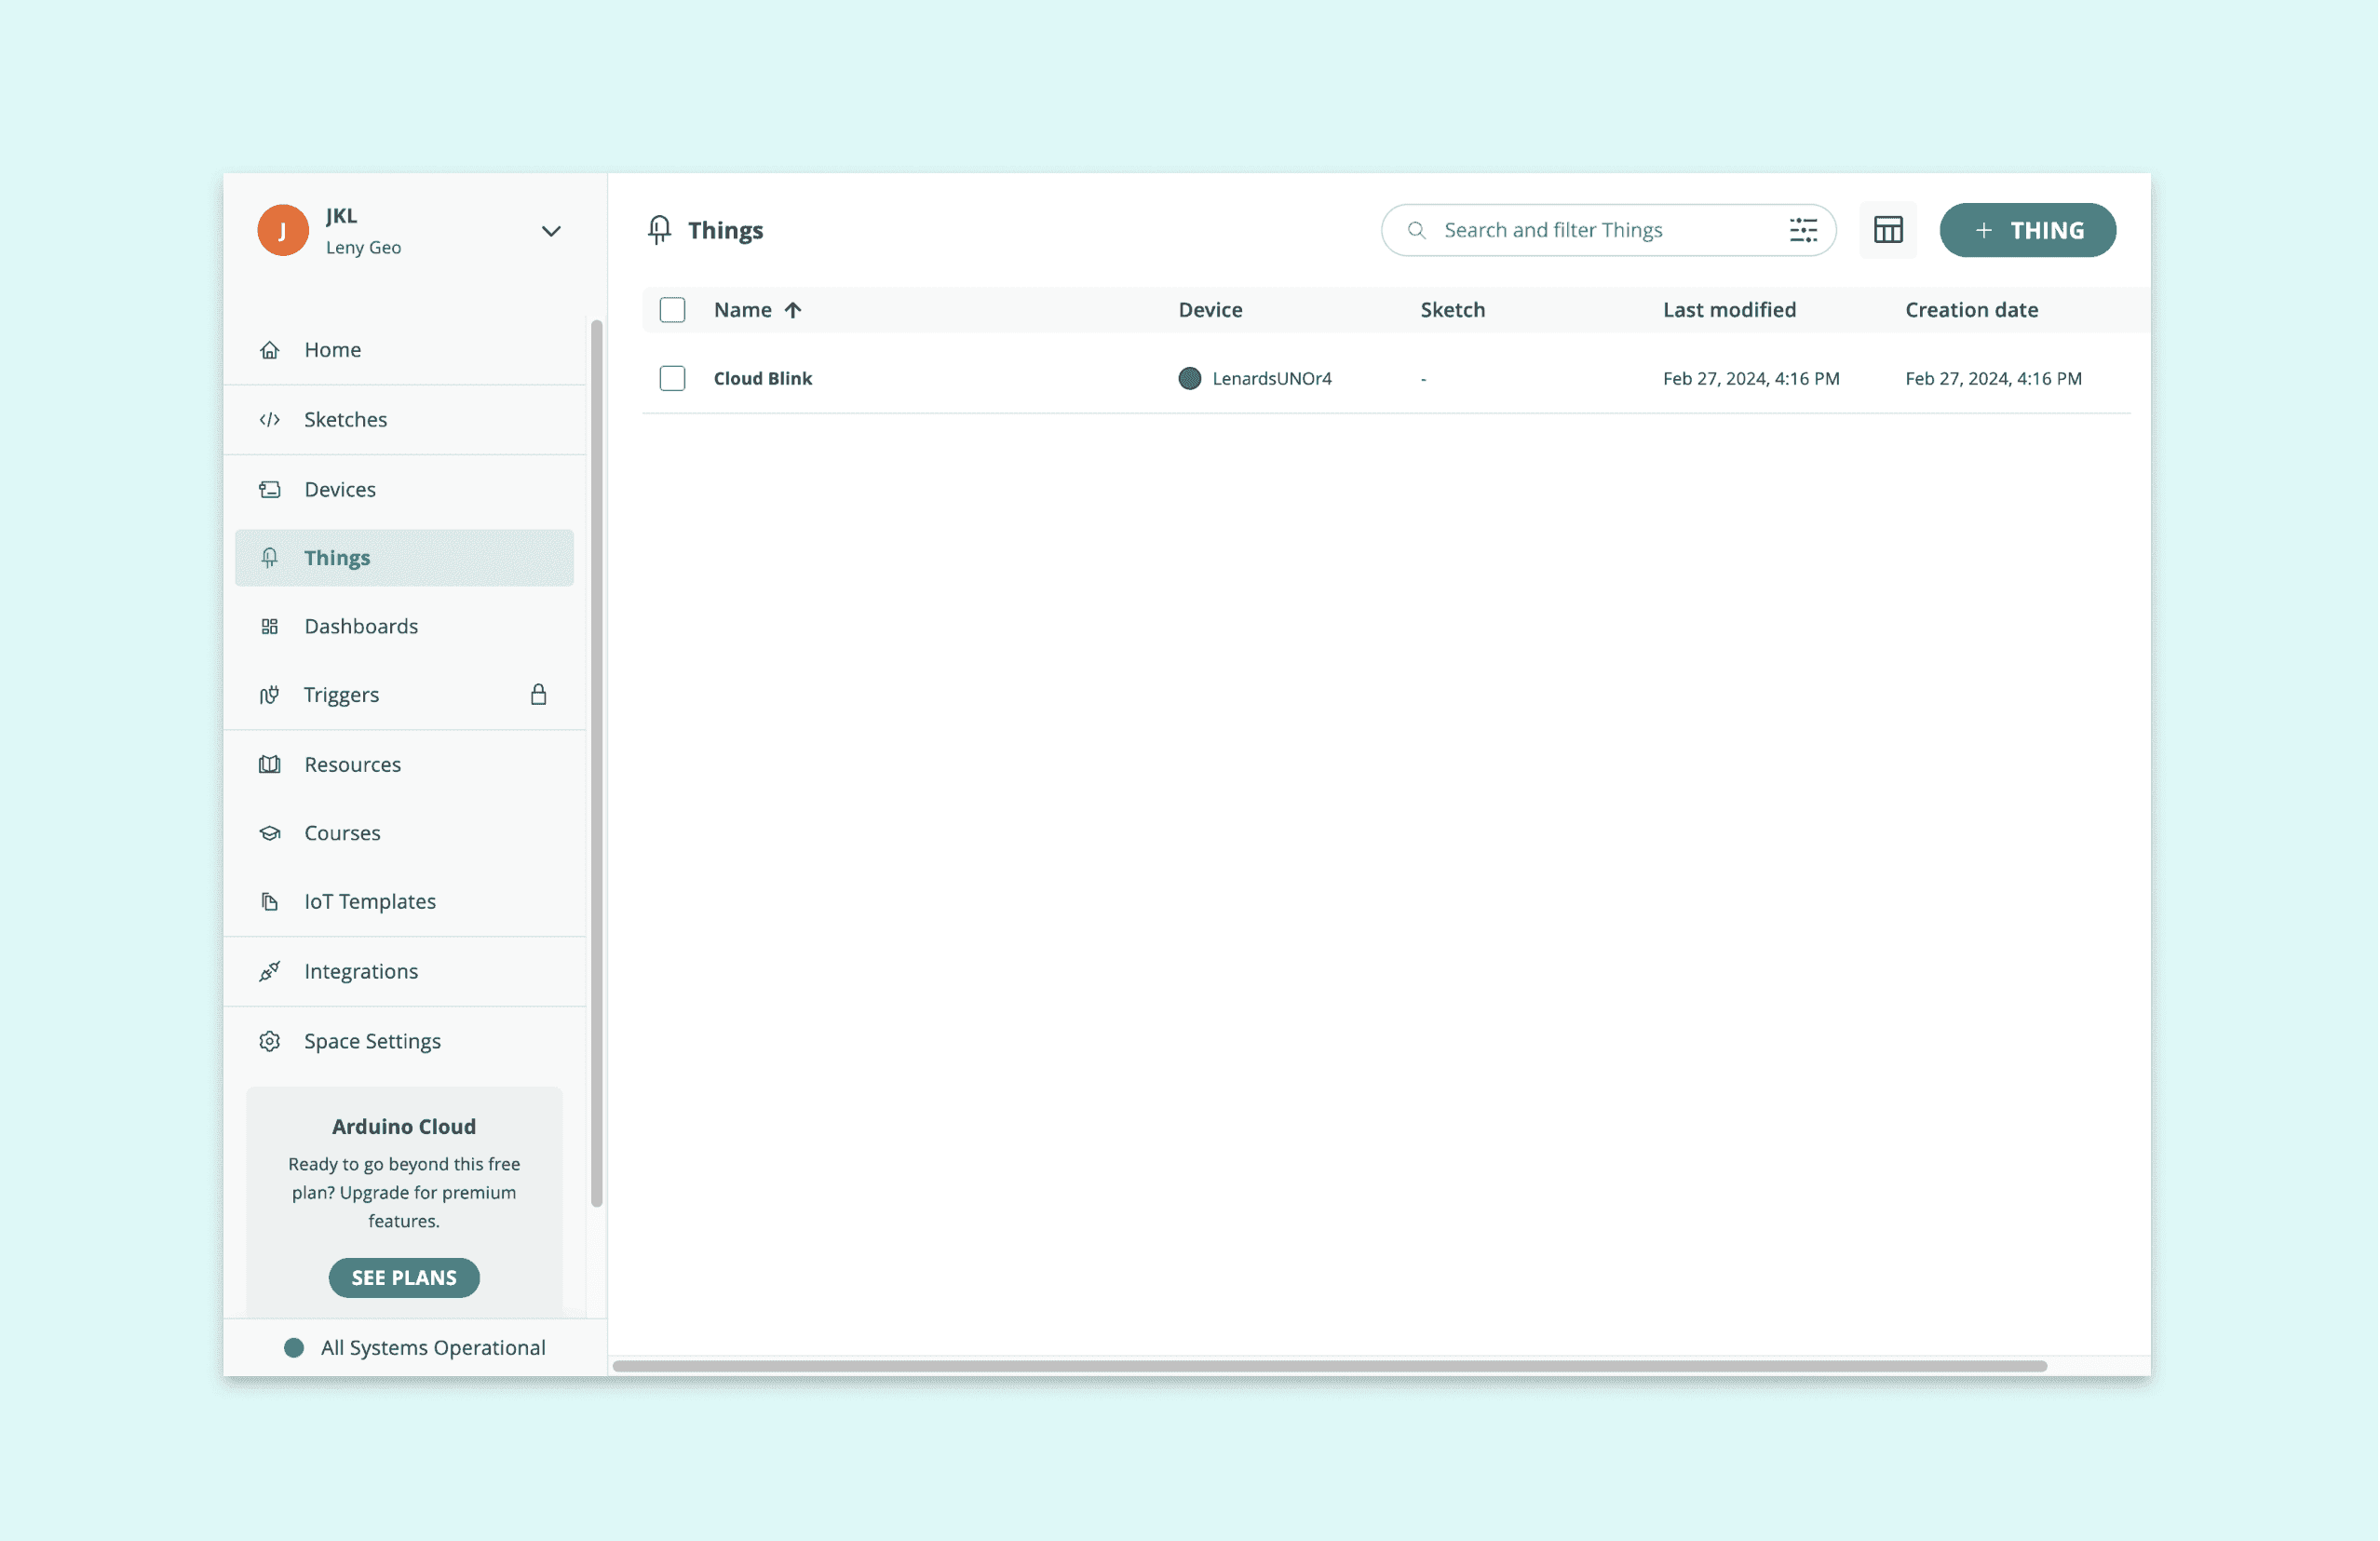Click the Space Settings gear icon
This screenshot has height=1541, width=2380.
click(x=270, y=1041)
